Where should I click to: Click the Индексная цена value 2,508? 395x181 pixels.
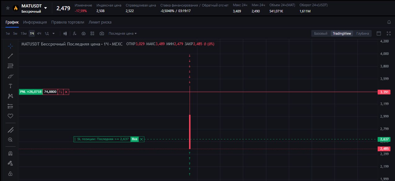100,11
